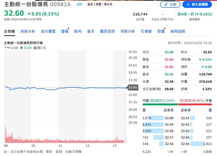
Task: Click the blue intraday price line
Action: (65, 88)
